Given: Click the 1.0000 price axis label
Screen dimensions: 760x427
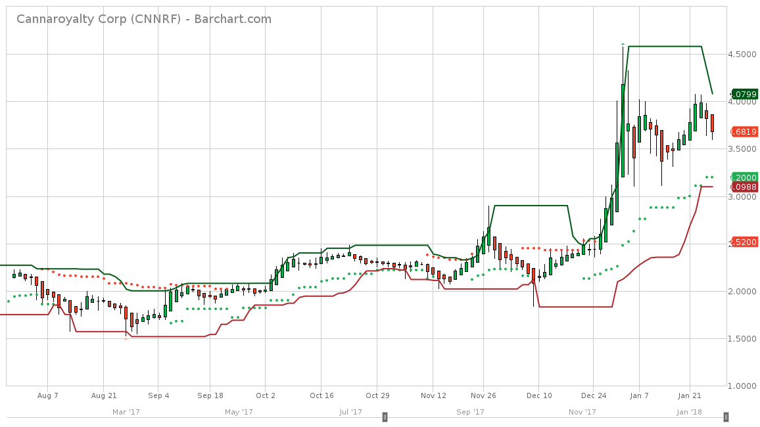Looking at the screenshot, I should (743, 386).
